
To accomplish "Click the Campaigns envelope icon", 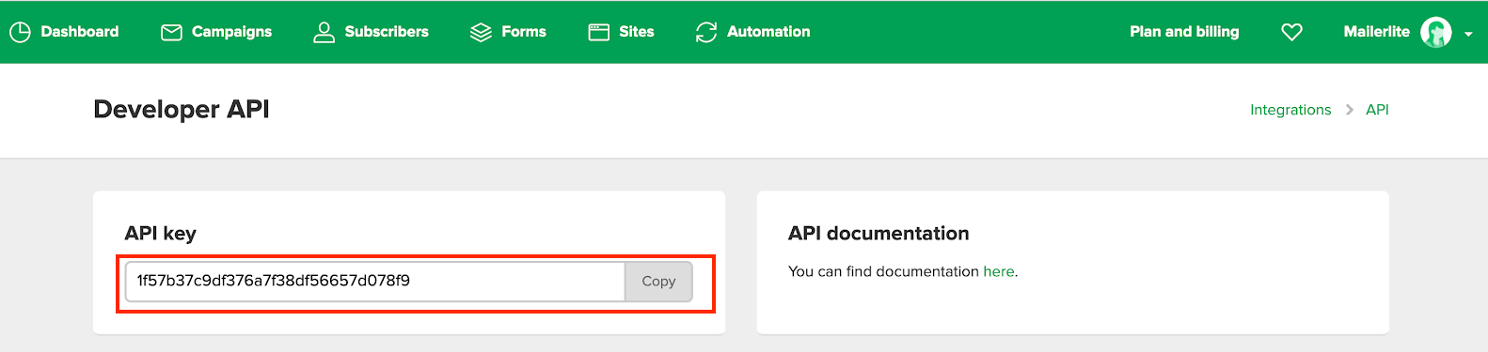I will [171, 33].
